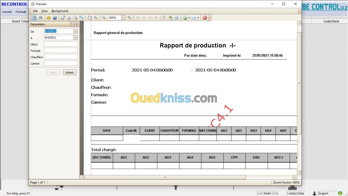Click the horizontal scrollbar below the report
Viewport: 348px width, 196px height.
(165, 177)
